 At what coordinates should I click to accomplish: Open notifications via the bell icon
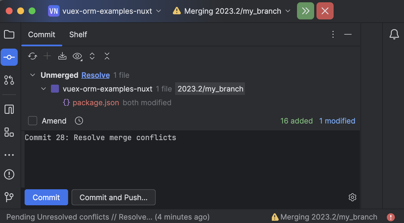(x=394, y=34)
